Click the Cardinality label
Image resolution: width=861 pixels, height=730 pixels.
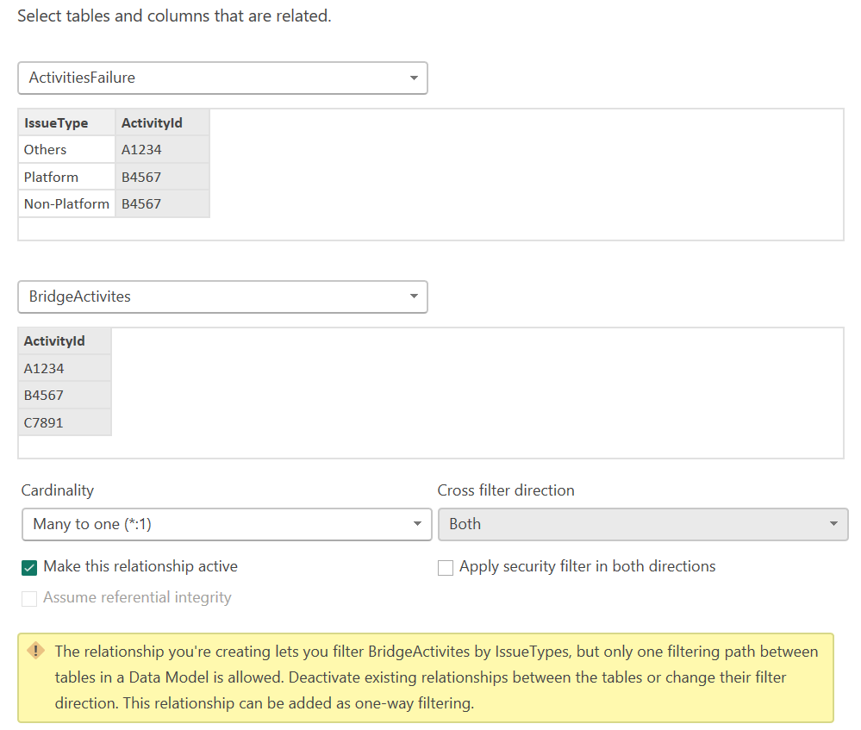tap(58, 490)
